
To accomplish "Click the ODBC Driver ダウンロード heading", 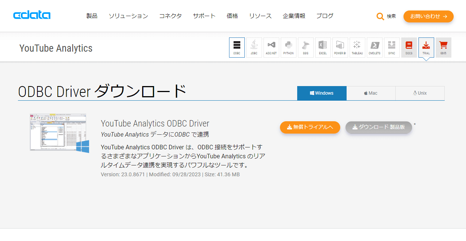I will pos(102,92).
